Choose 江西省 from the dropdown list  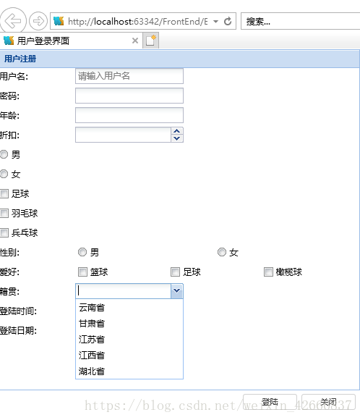tap(129, 356)
